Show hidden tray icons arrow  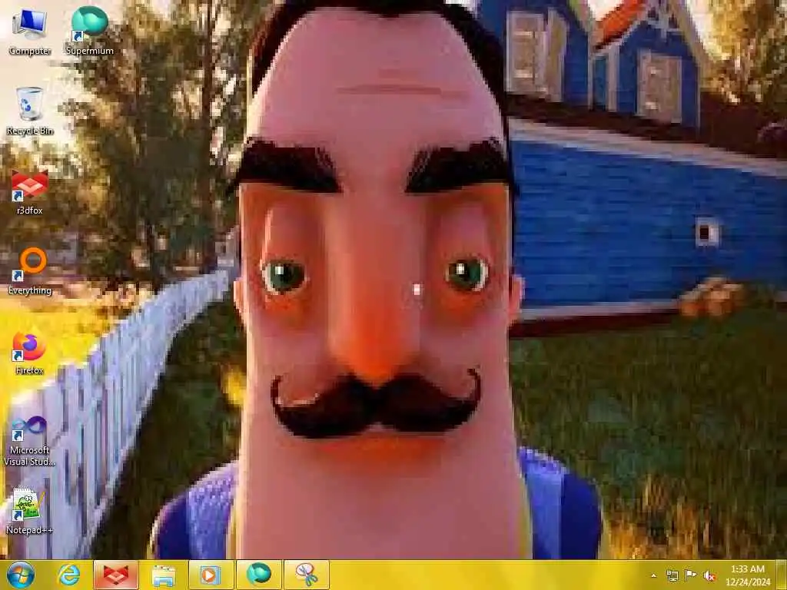pyautogui.click(x=653, y=576)
